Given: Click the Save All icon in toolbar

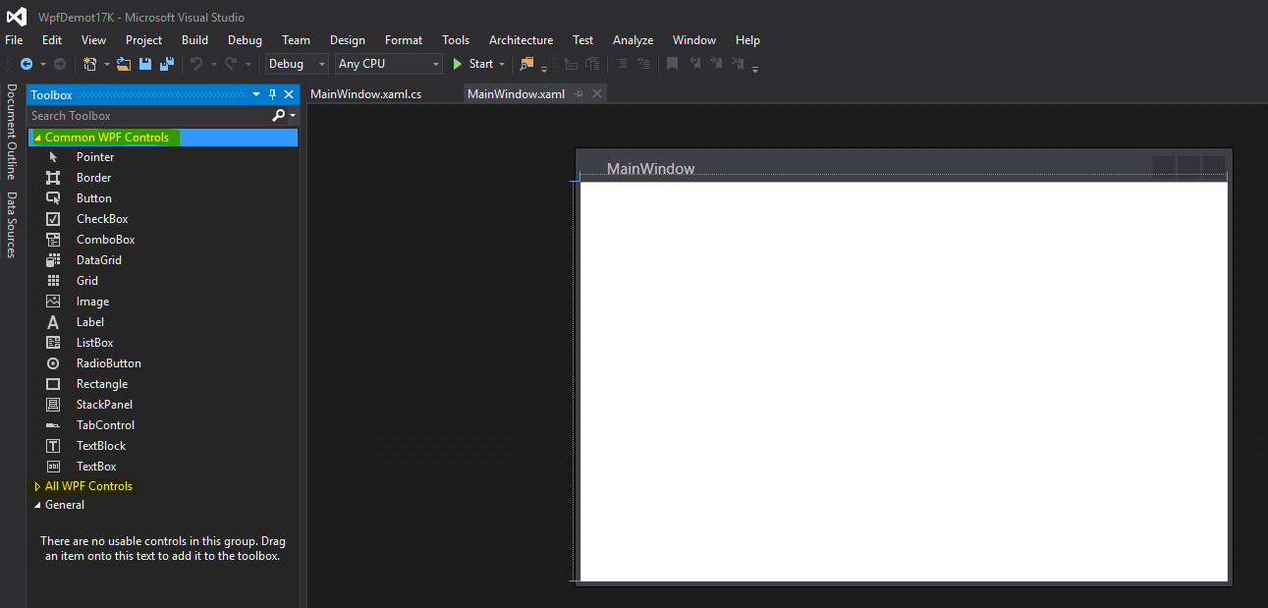Looking at the screenshot, I should pos(166,64).
